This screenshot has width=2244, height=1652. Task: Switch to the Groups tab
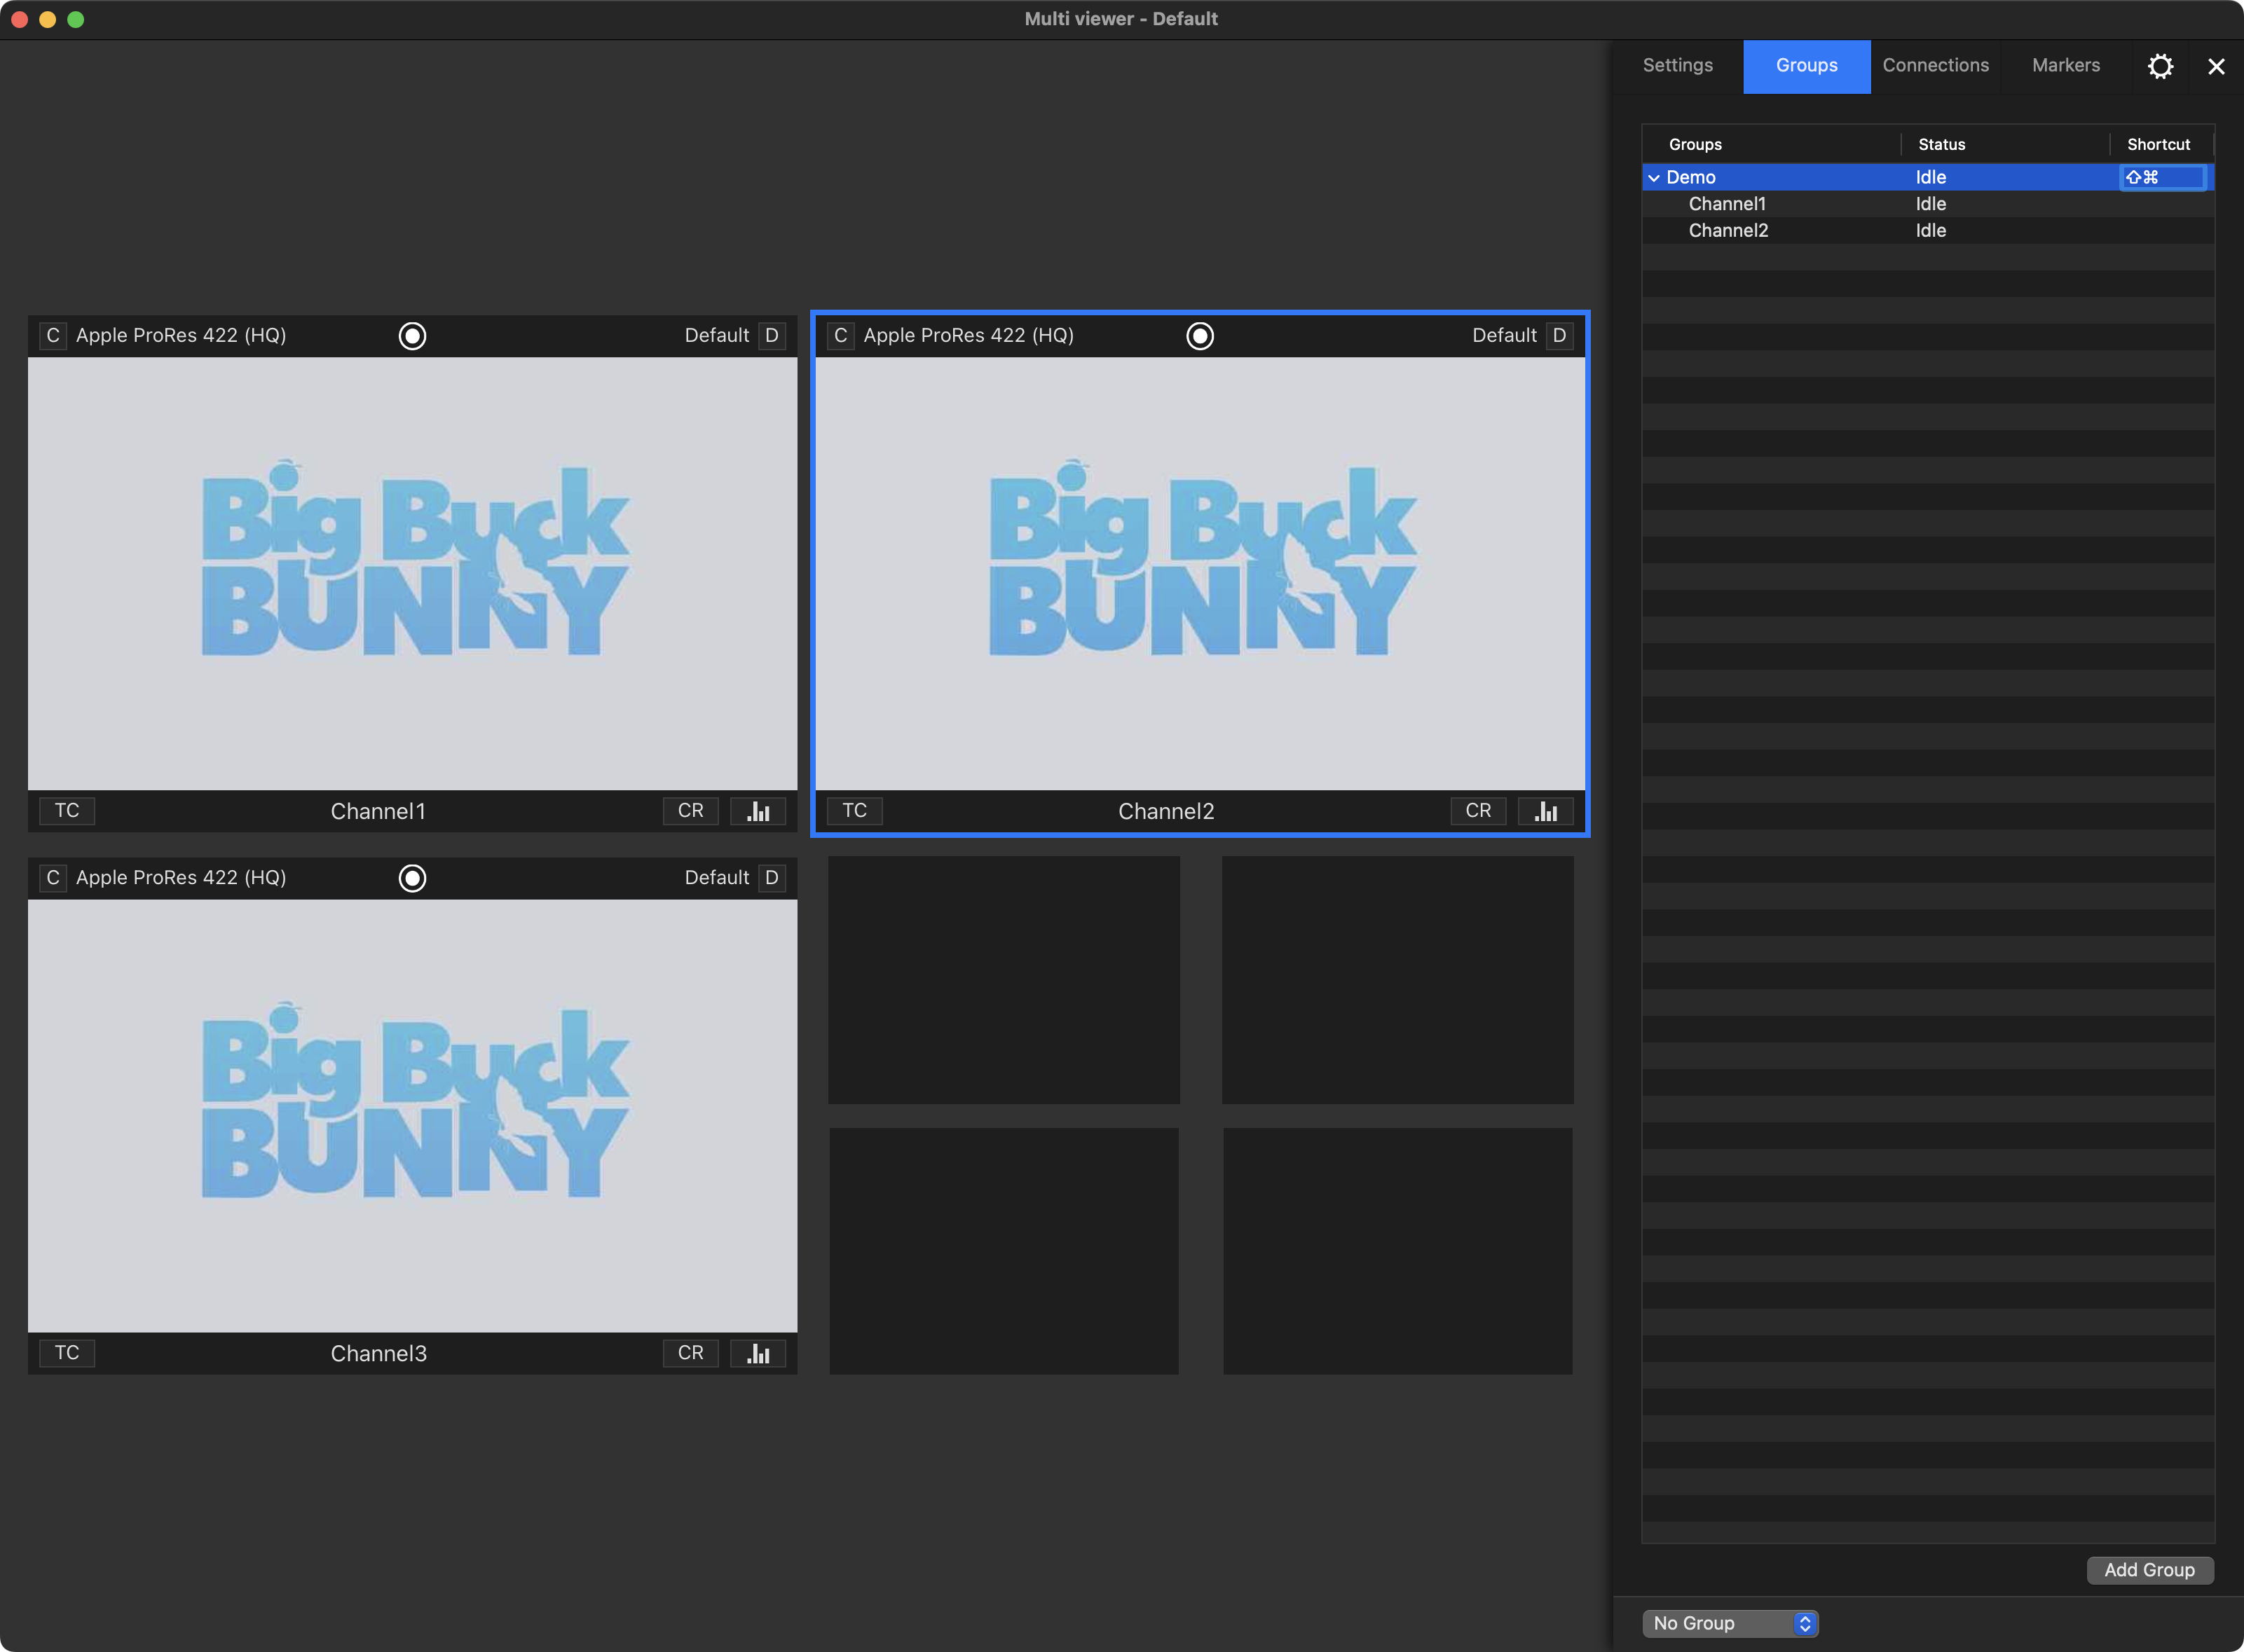[1807, 66]
